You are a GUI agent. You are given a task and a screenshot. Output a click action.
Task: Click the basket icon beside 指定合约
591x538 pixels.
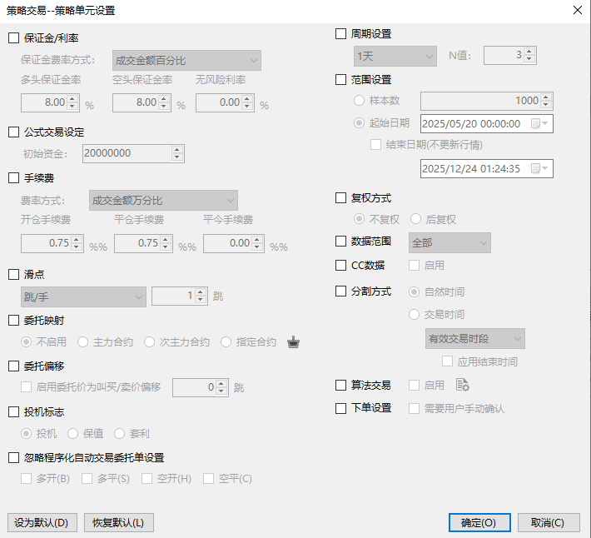point(292,342)
